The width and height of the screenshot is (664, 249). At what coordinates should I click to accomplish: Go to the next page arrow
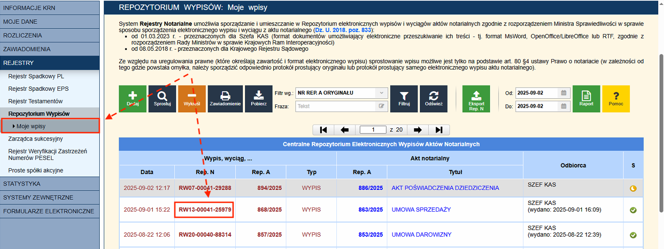[x=417, y=130]
